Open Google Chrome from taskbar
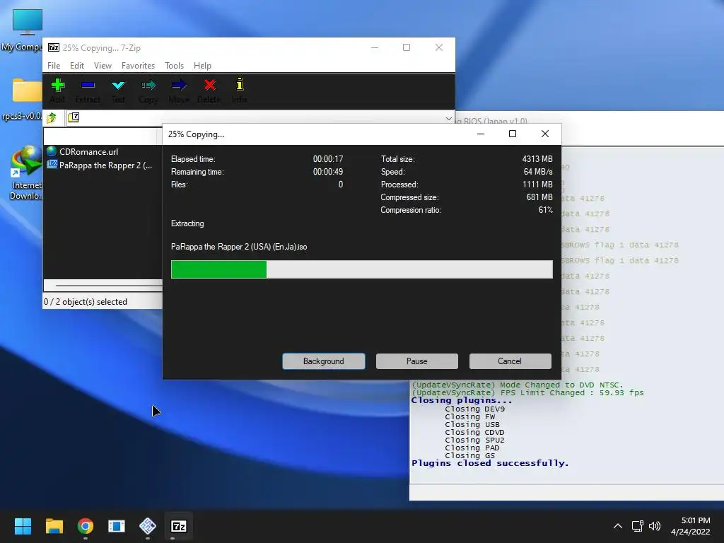This screenshot has width=724, height=543. tap(86, 526)
